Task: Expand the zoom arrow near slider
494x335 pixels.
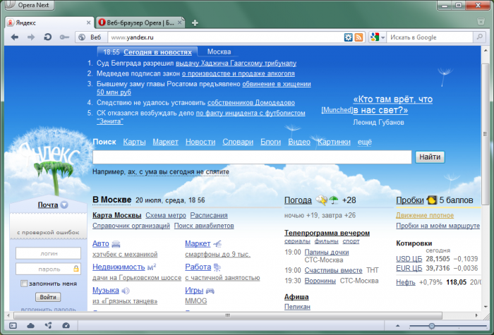Action: [x=397, y=326]
